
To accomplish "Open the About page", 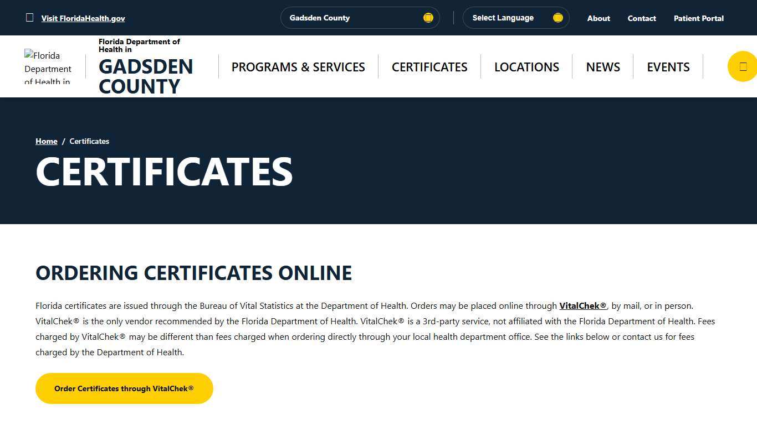I will [x=598, y=18].
